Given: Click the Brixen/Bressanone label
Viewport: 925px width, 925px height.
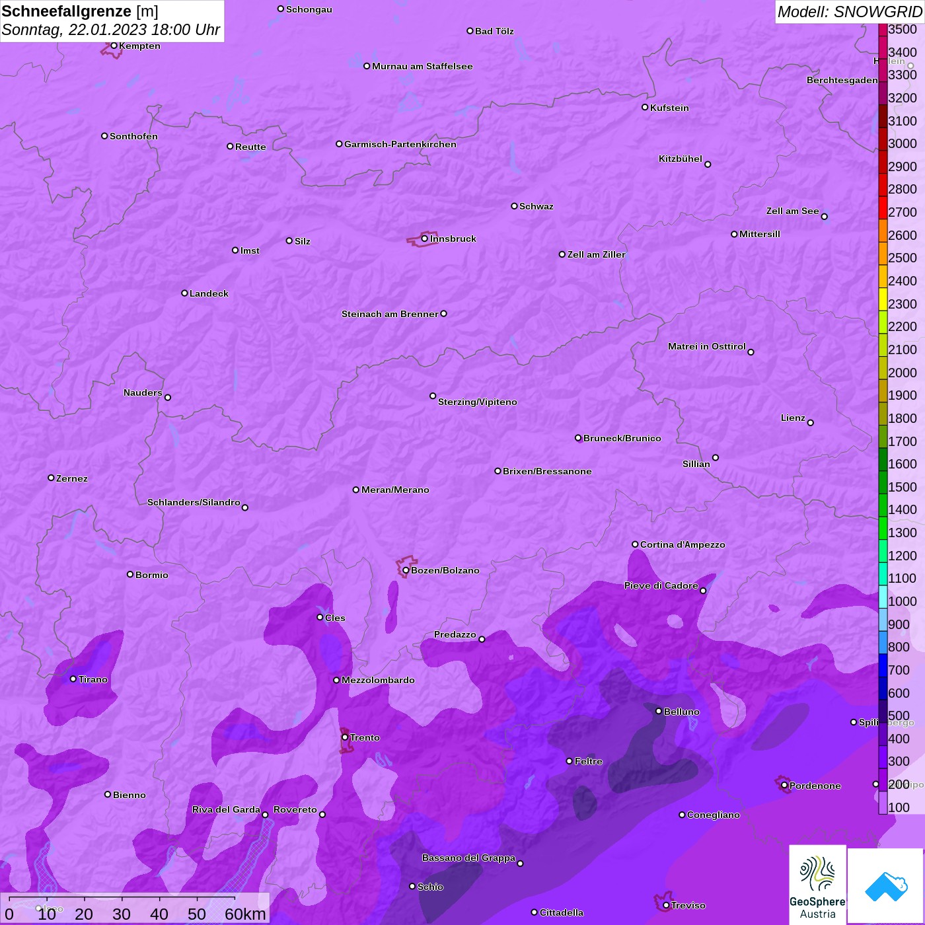Looking at the screenshot, I should [547, 471].
